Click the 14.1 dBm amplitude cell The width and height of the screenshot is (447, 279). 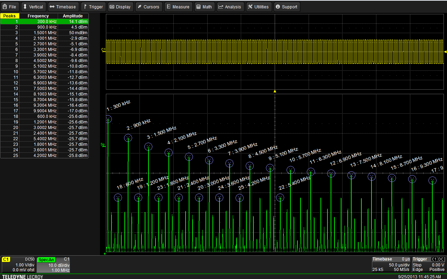click(73, 22)
